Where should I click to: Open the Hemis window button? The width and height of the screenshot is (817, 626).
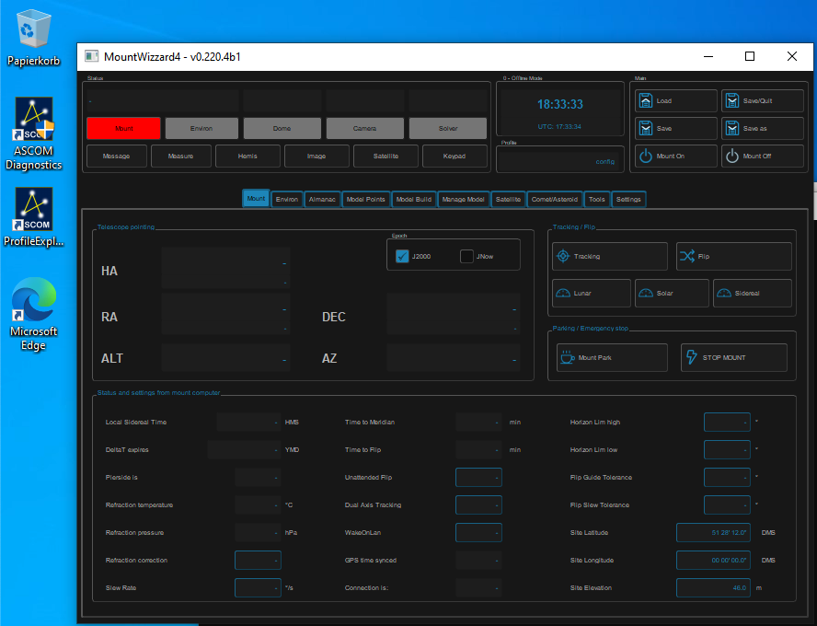(x=247, y=156)
